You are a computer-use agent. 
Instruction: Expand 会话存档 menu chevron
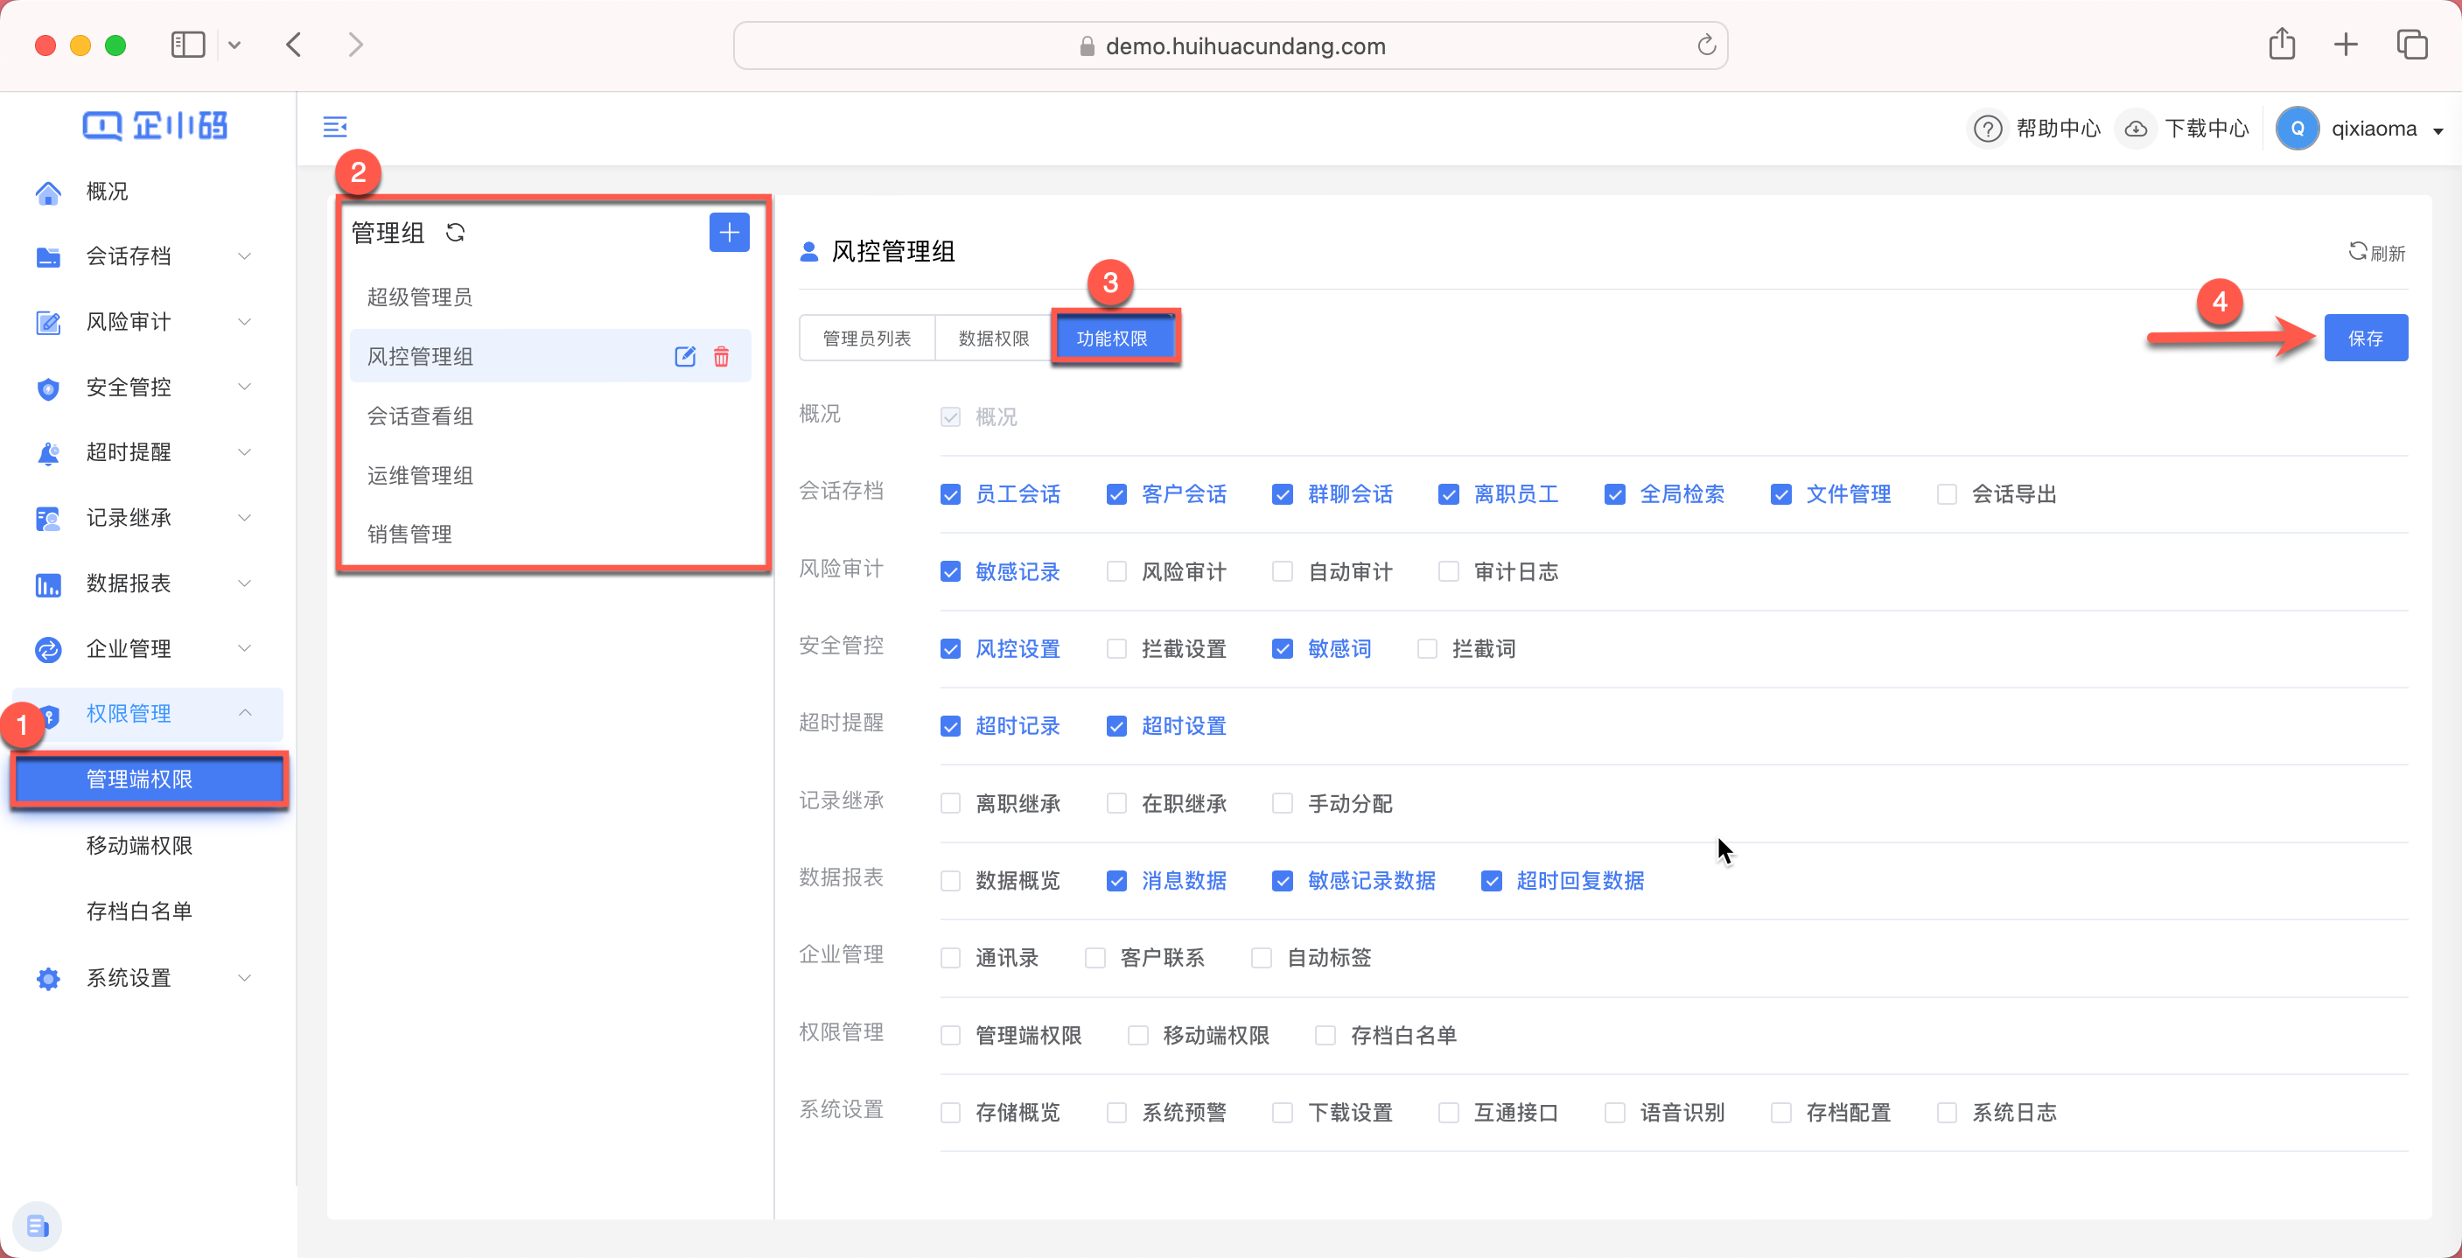pyautogui.click(x=245, y=256)
